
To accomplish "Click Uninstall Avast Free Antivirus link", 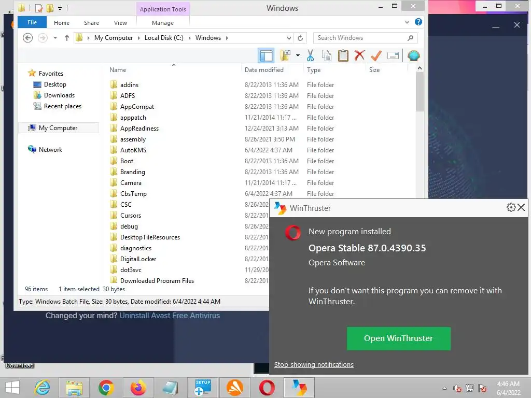I will tap(170, 316).
